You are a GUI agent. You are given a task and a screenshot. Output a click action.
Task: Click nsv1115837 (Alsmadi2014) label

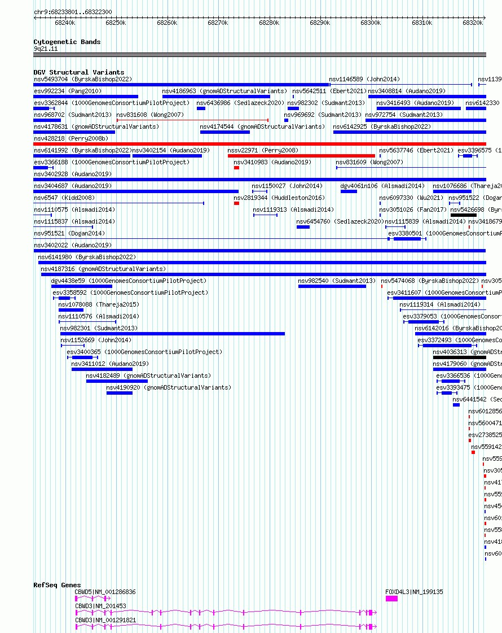coord(74,221)
